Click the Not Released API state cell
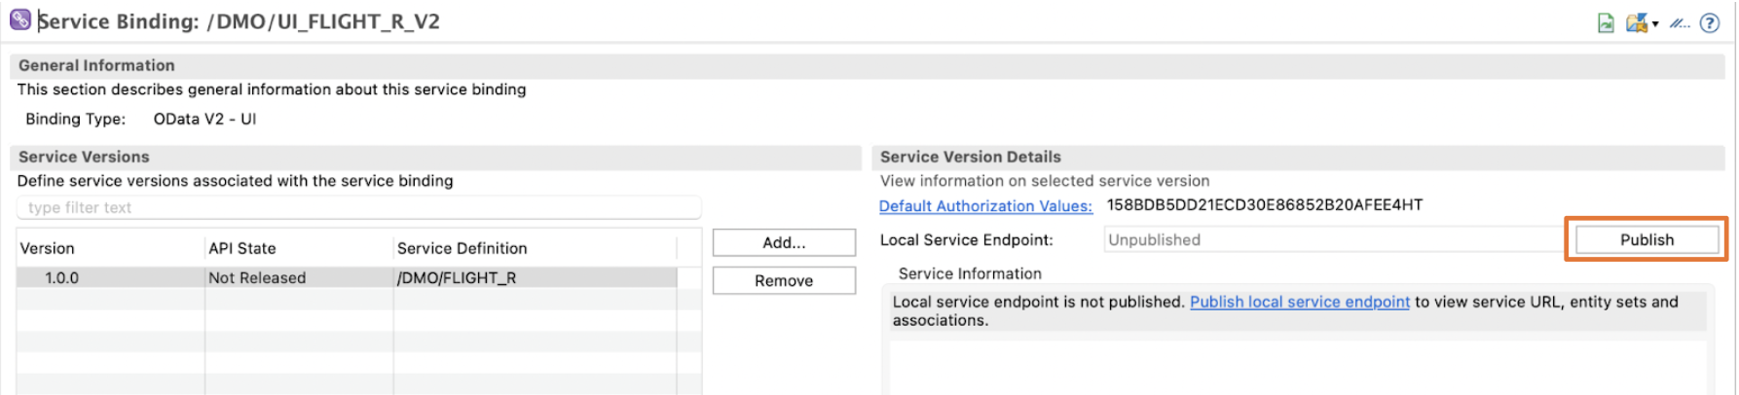 [257, 278]
